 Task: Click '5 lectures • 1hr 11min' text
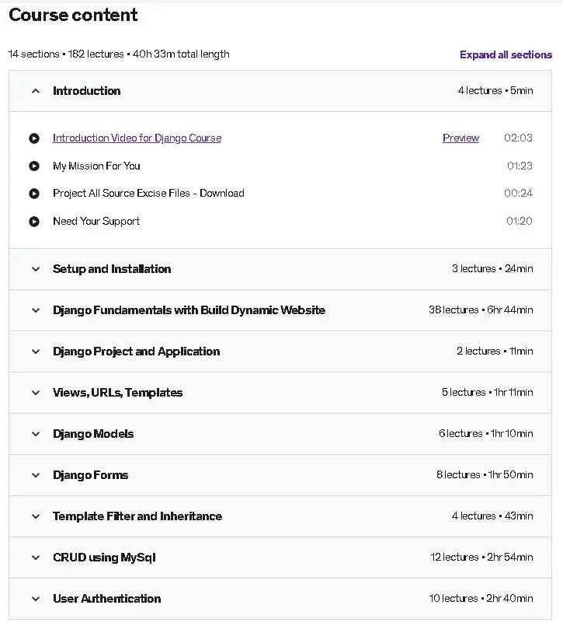[x=487, y=393]
